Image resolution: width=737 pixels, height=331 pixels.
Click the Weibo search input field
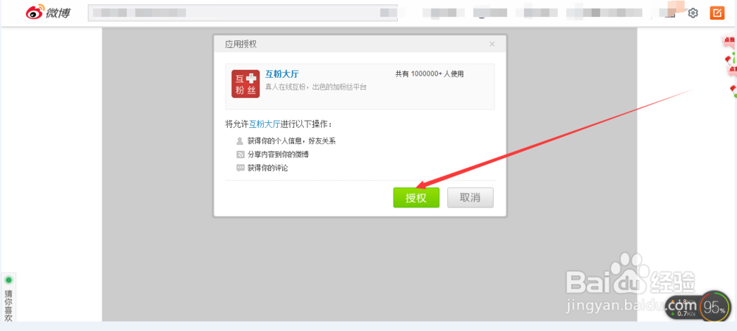[242, 13]
